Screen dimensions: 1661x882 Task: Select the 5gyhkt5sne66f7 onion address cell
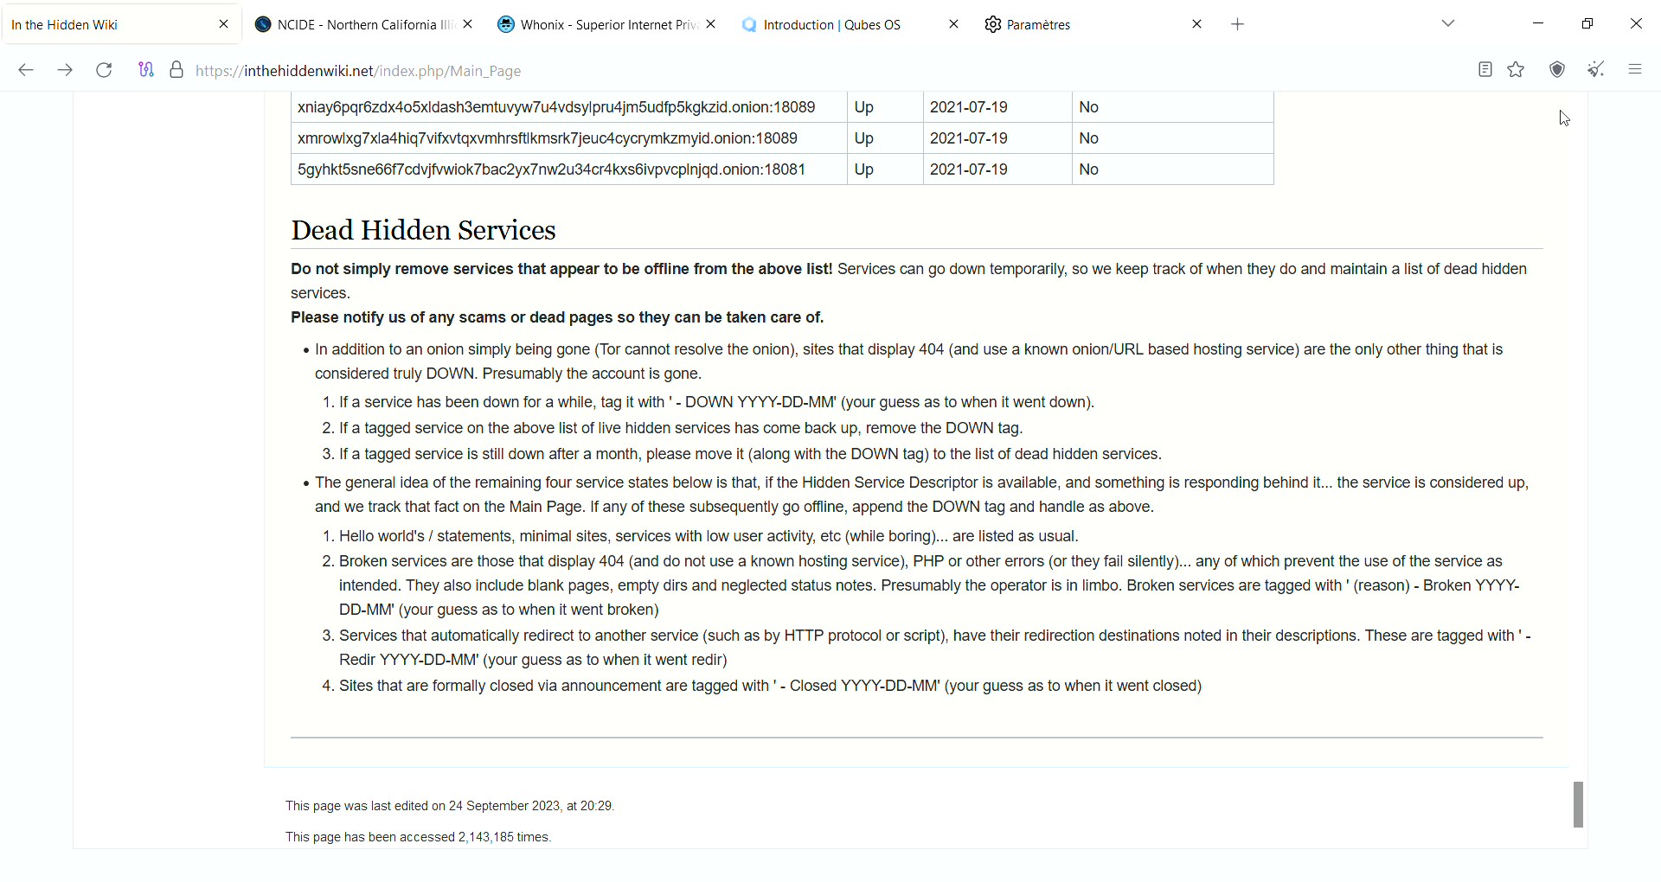[x=569, y=169]
